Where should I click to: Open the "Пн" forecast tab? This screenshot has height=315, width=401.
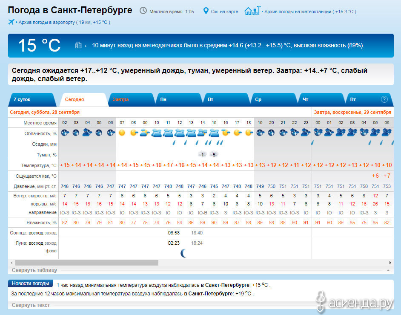[x=179, y=99]
